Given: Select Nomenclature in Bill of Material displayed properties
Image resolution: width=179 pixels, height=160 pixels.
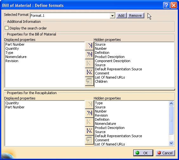Looking at the screenshot, I should coord(16,57).
